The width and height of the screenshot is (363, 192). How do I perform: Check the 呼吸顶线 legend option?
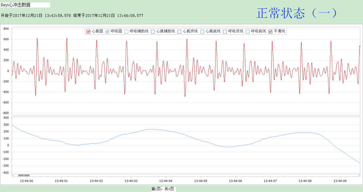pos(225,31)
